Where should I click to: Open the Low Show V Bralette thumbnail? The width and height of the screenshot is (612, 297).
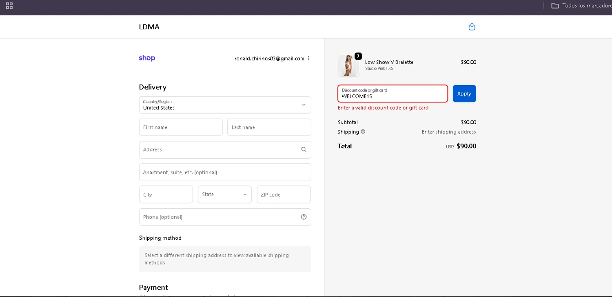348,66
